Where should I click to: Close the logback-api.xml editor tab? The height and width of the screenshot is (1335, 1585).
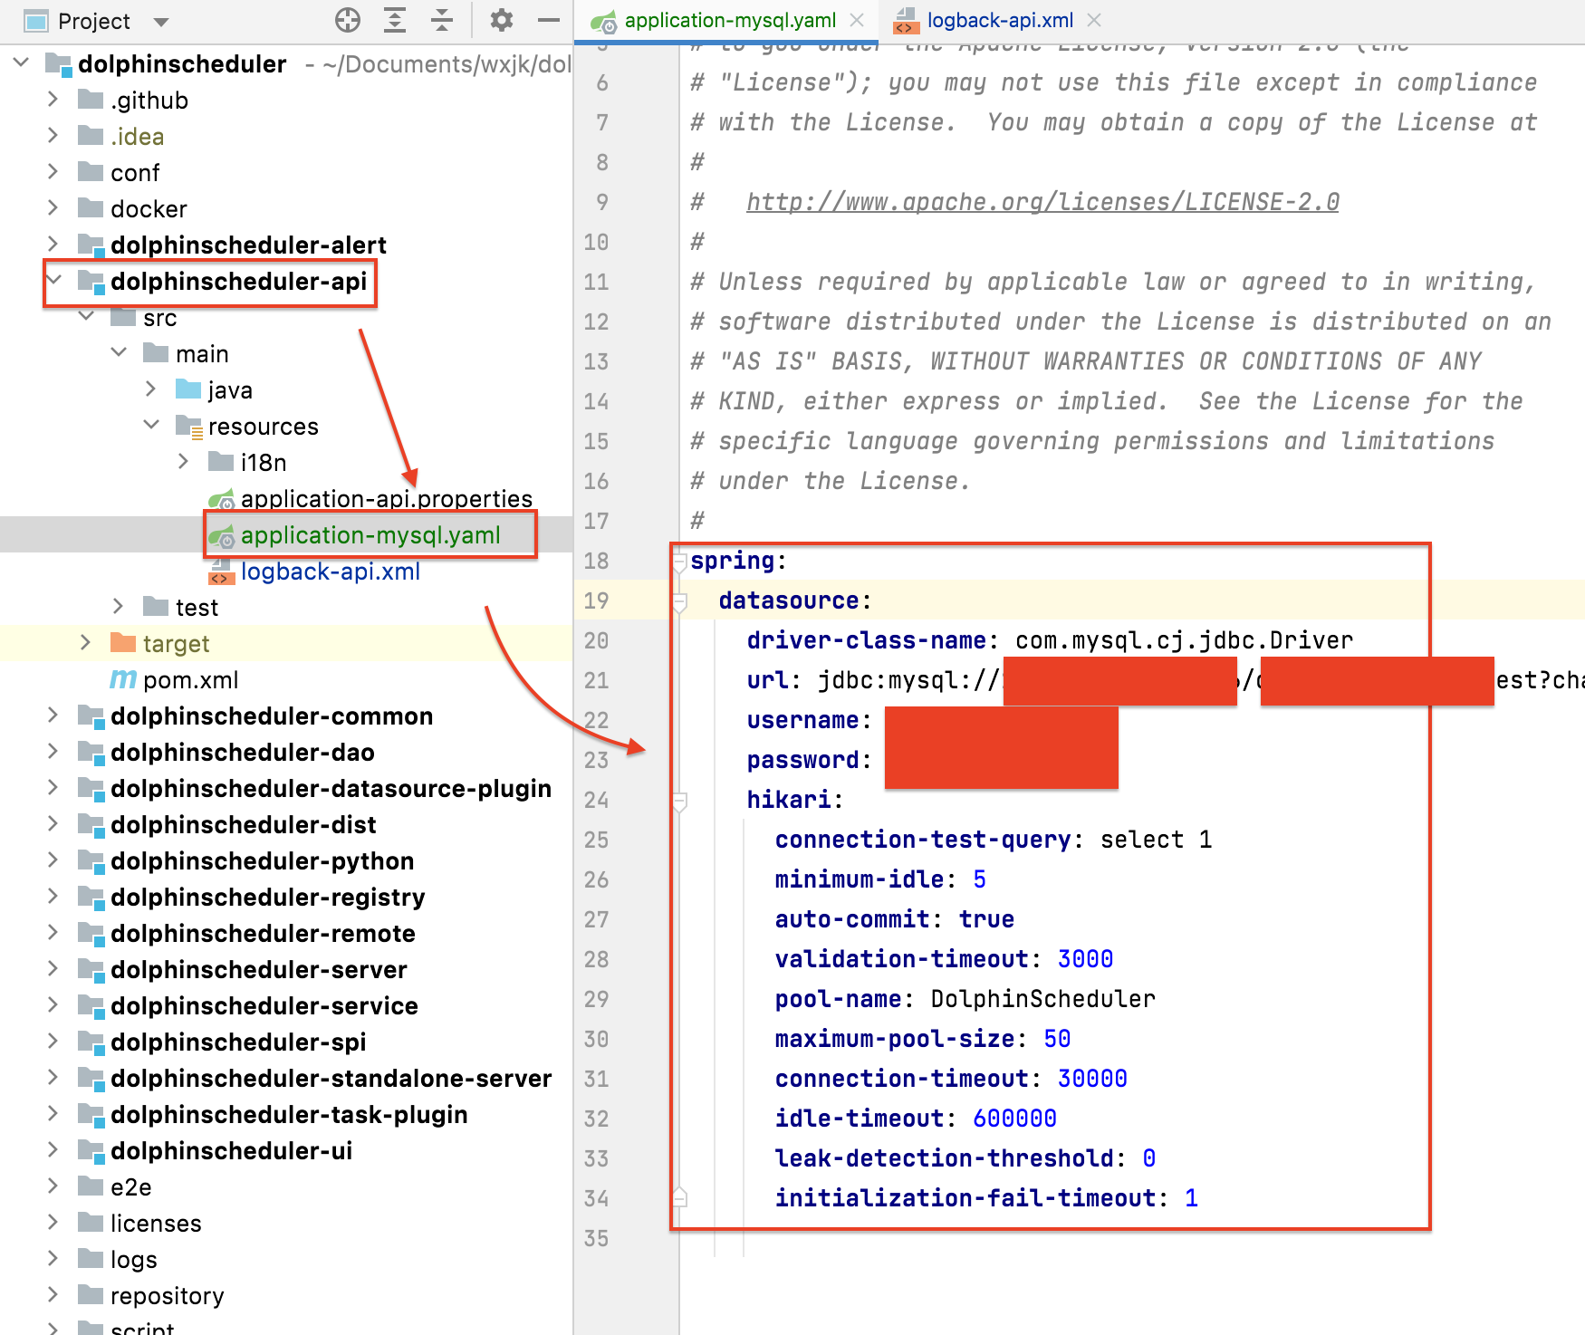[1094, 20]
